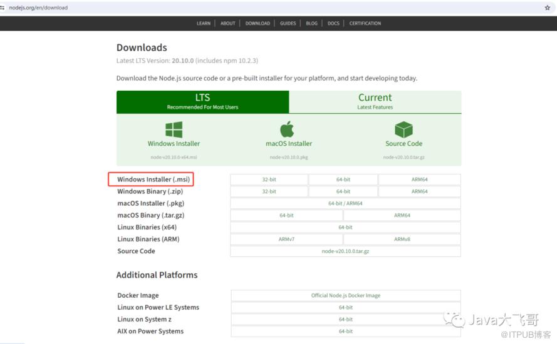Download Windows Installer (.msi) 32-bit
This screenshot has width=557, height=344.
pos(269,180)
